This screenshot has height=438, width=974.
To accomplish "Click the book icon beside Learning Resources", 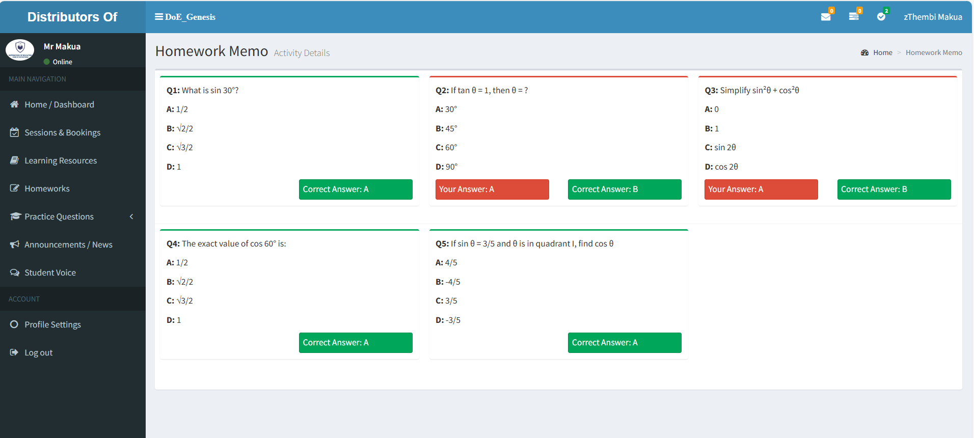I will 14,160.
